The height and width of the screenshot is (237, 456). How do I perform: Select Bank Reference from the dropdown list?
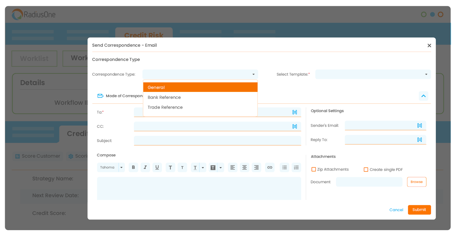[x=200, y=97]
